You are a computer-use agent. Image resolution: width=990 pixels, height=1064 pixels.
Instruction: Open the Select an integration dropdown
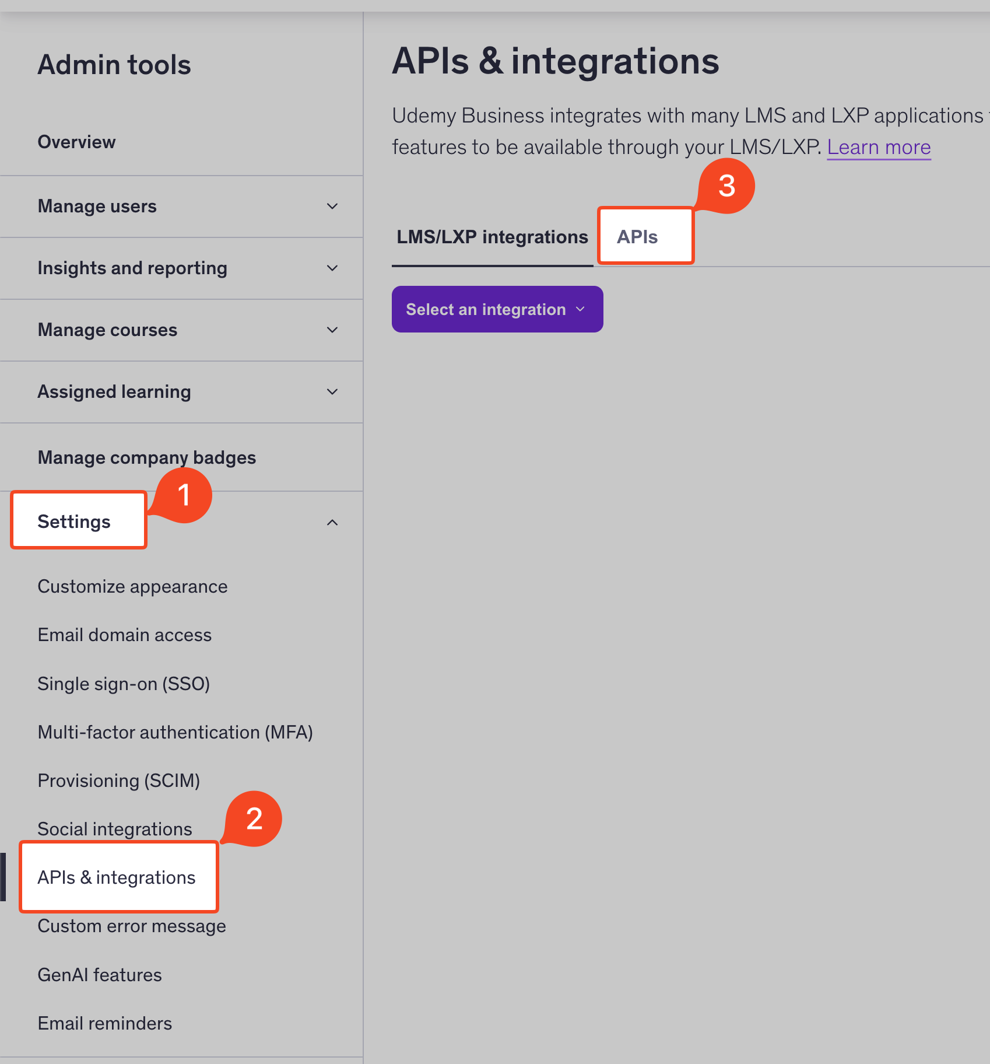(497, 309)
